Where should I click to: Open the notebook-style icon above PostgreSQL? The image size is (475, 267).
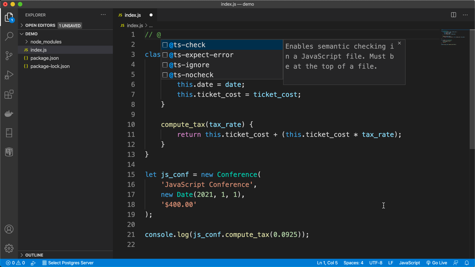pyautogui.click(x=9, y=133)
